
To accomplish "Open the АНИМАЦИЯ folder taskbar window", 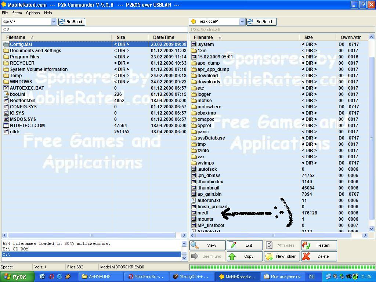I will pyautogui.click(x=101, y=277).
